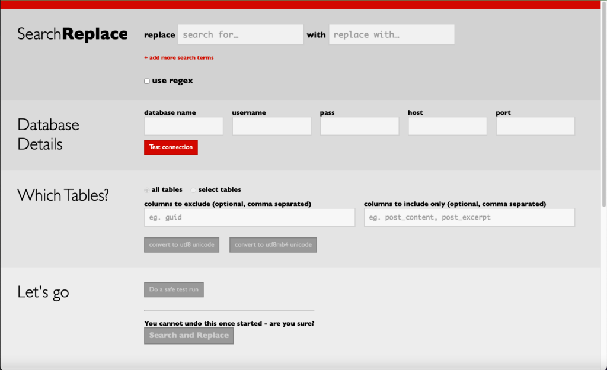
Task: Click the 'Search and Replace' button
Action: pos(189,336)
